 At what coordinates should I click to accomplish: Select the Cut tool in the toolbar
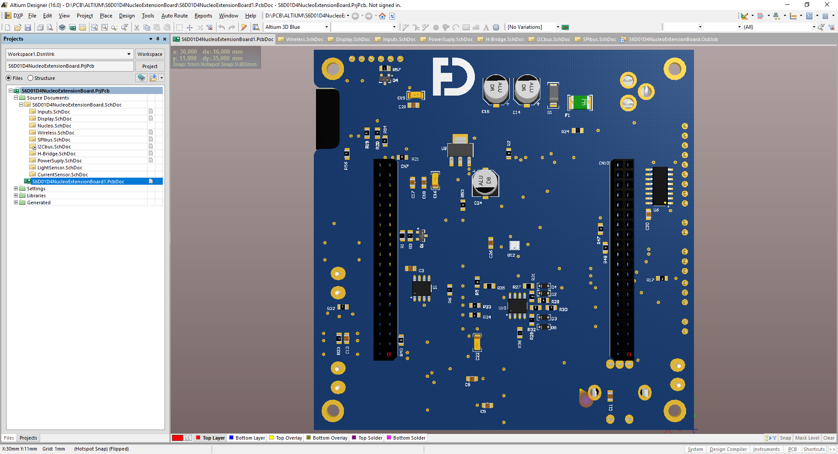point(136,27)
